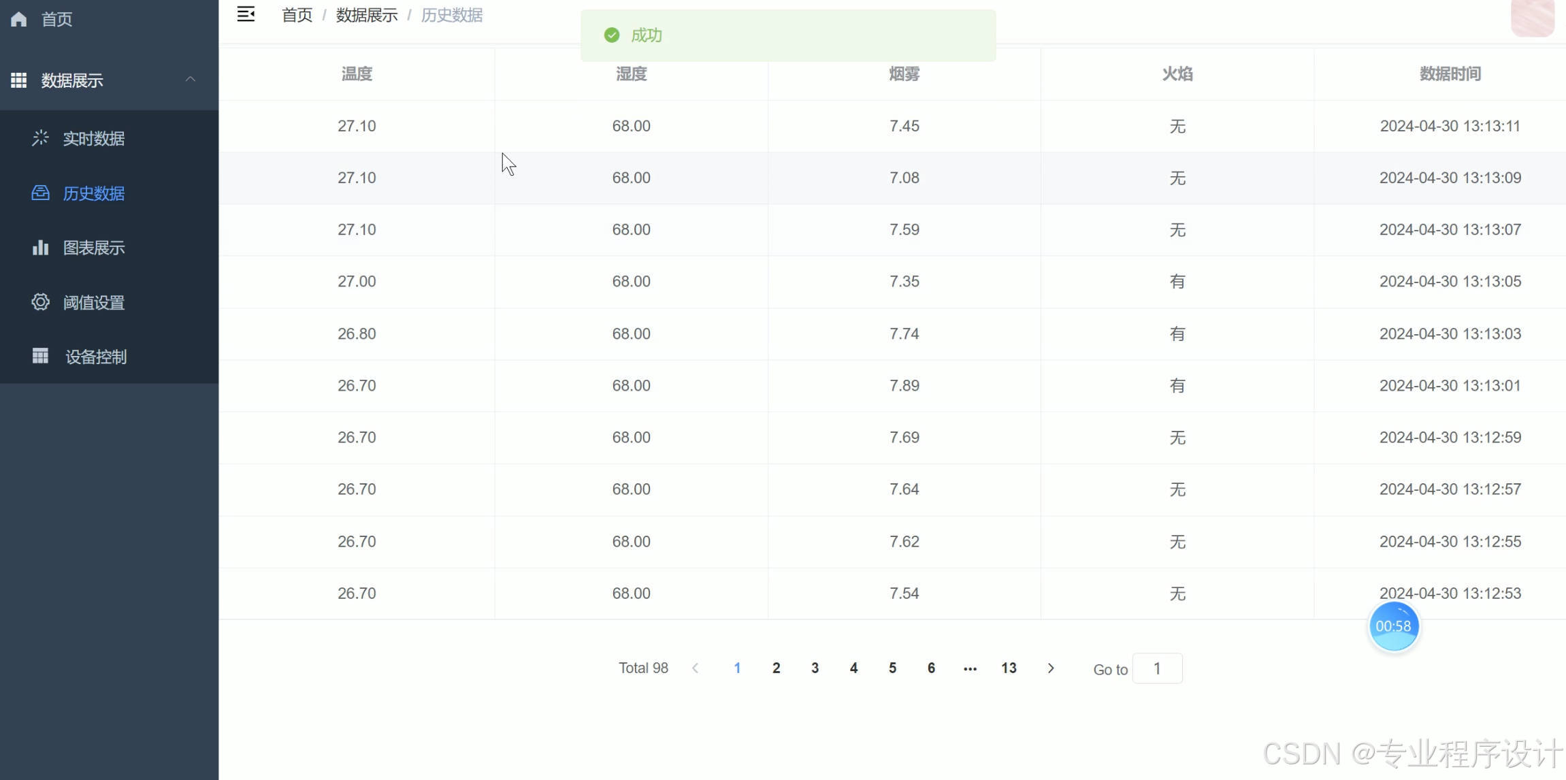Click the 数据展示 grid icon
The width and height of the screenshot is (1566, 780).
19,80
